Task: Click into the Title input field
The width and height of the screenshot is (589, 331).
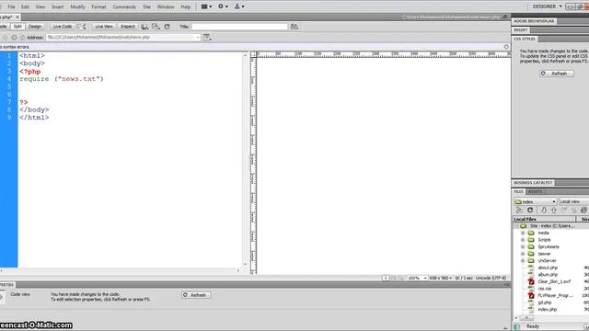Action: click(239, 27)
